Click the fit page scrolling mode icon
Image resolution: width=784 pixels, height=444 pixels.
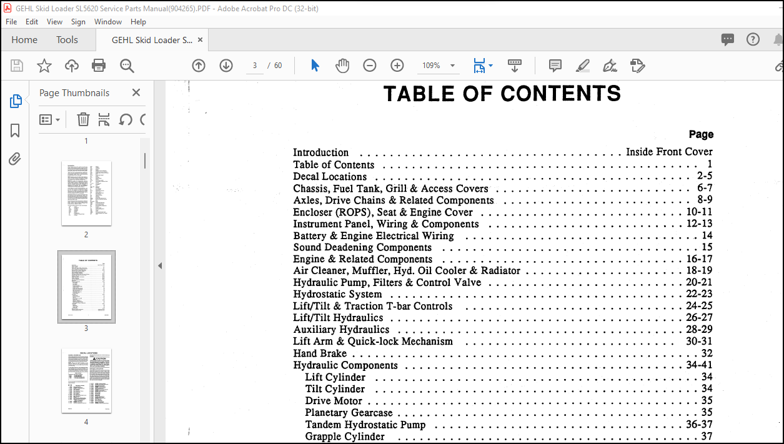point(479,66)
